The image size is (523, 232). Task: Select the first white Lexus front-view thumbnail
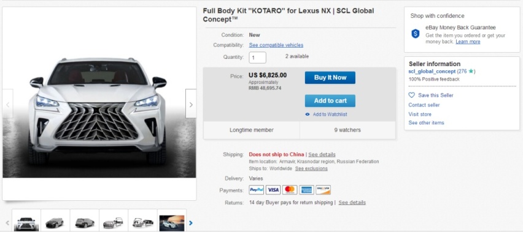(x=26, y=220)
